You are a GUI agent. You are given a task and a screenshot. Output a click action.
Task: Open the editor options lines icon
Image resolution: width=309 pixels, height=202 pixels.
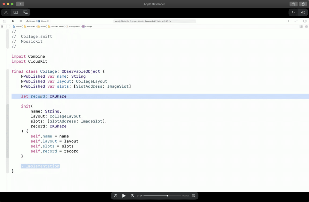pos(301,26)
